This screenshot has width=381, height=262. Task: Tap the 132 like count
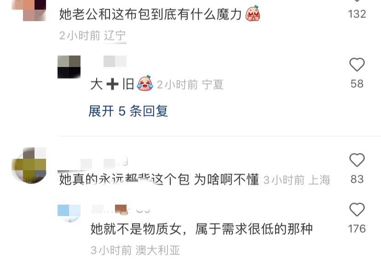point(357,14)
